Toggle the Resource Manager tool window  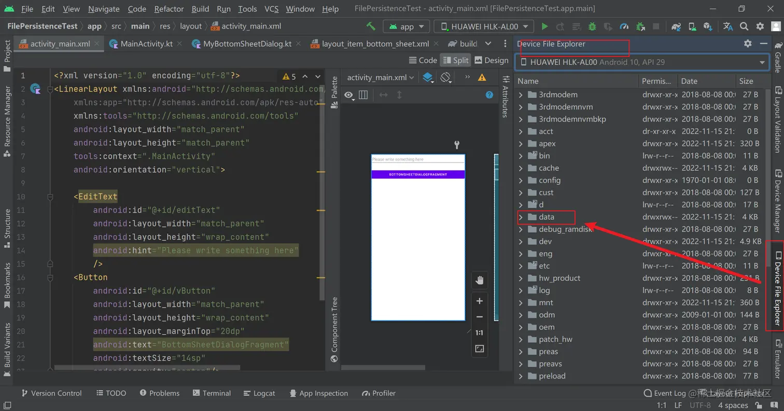(x=7, y=121)
